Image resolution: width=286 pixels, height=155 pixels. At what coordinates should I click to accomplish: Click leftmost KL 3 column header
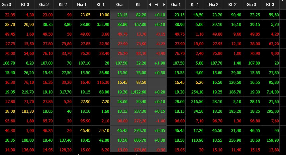25,5
